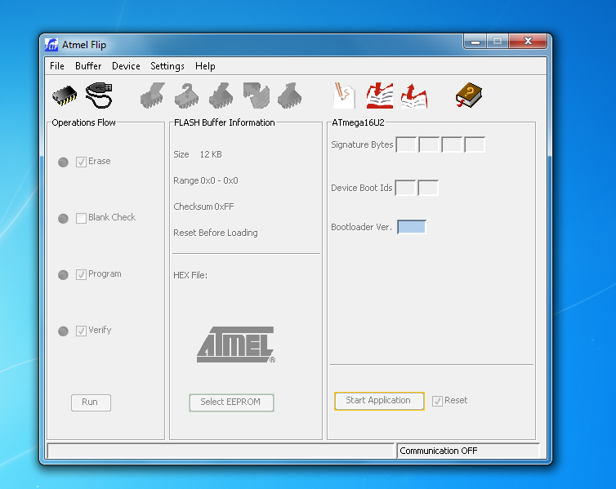
Task: Click the Erase status indicator dot
Action: coord(63,162)
